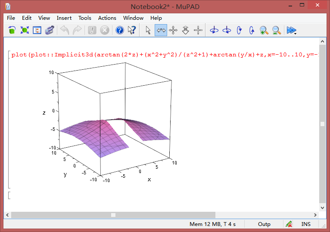The width and height of the screenshot is (330, 232).
Task: Click the green cube reset view icon
Action: [x=12, y=30]
